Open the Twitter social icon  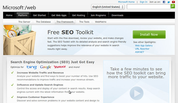point(168,2)
